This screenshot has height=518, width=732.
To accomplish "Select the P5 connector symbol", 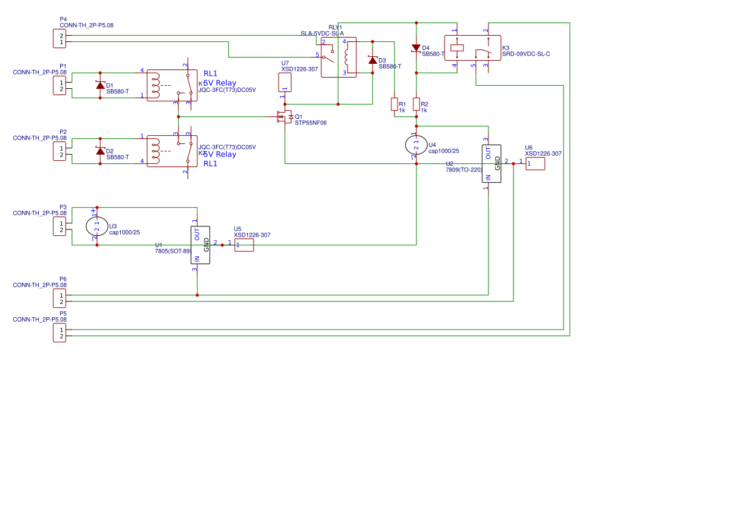I will pyautogui.click(x=59, y=333).
